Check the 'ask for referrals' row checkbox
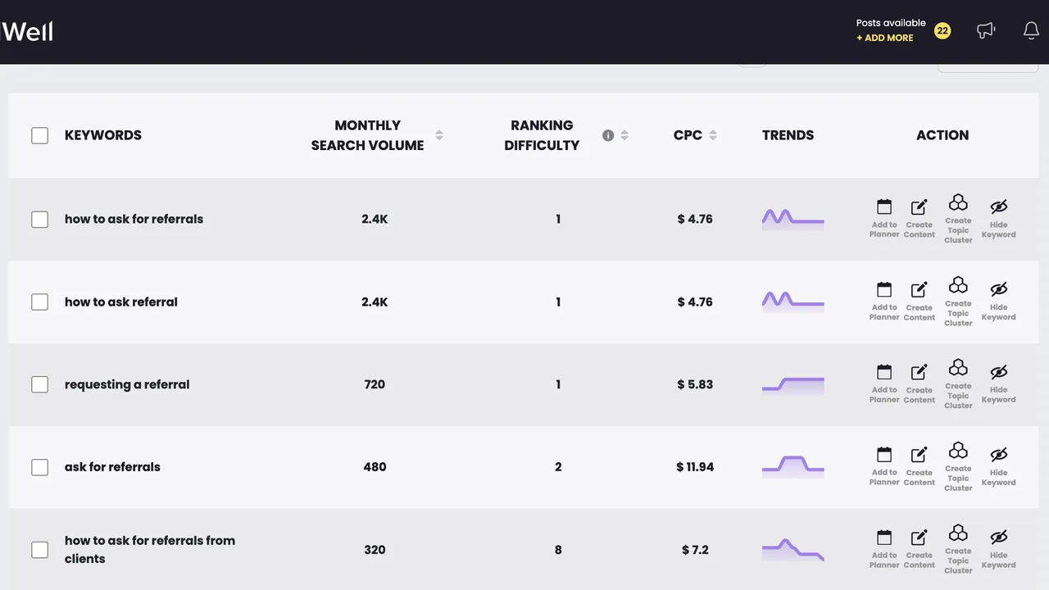1049x590 pixels. pos(39,467)
